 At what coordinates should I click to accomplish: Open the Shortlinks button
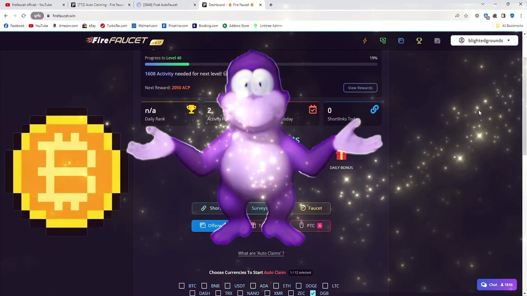(x=210, y=208)
